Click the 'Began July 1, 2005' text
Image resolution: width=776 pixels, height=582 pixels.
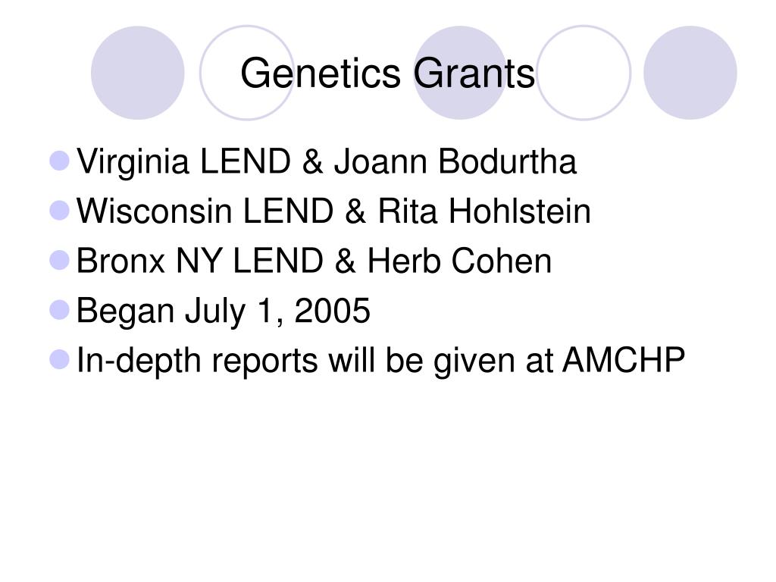tap(224, 311)
